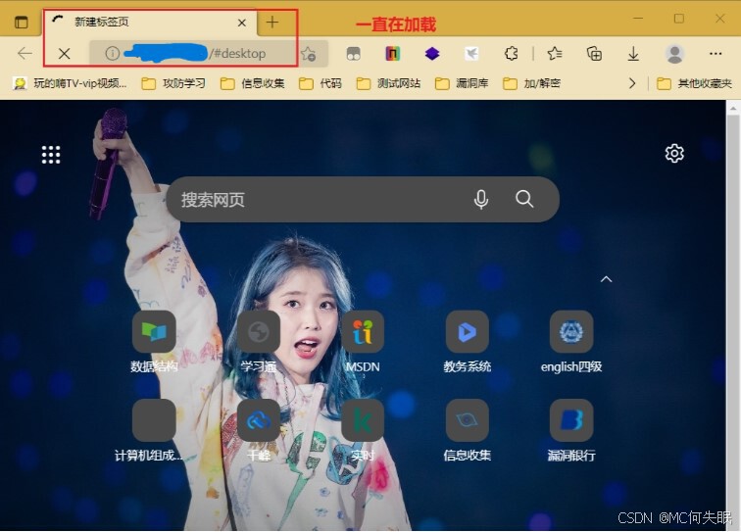Open the 实时 quick link
The width and height of the screenshot is (741, 532).
click(x=363, y=430)
